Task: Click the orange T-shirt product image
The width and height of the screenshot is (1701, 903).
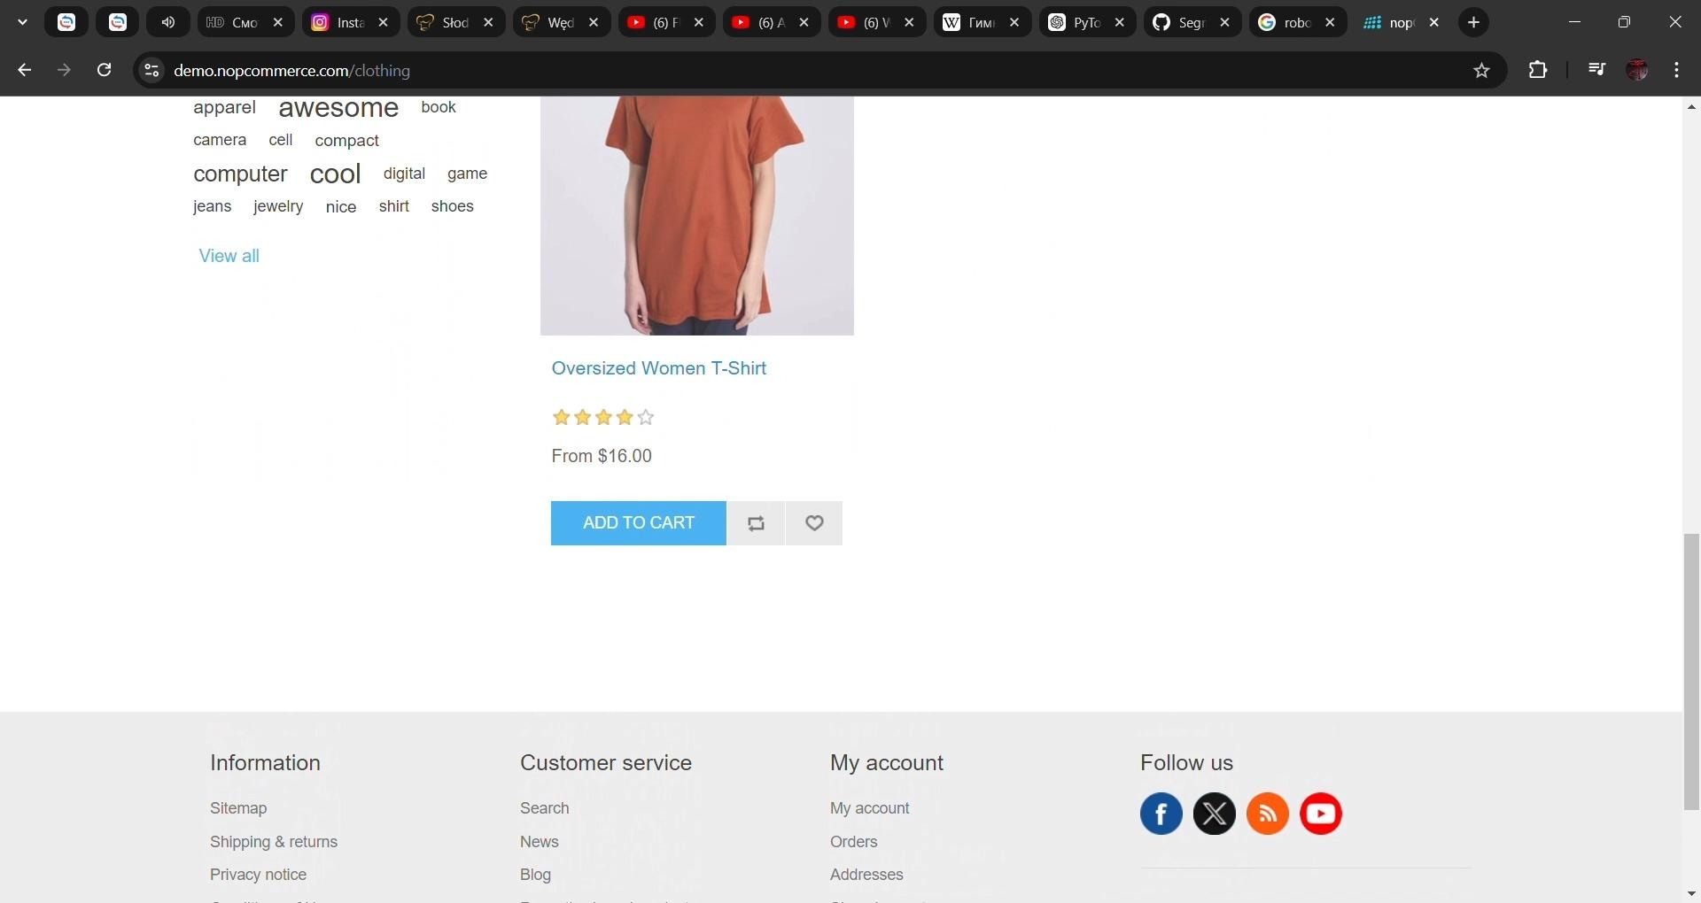Action: point(697,215)
